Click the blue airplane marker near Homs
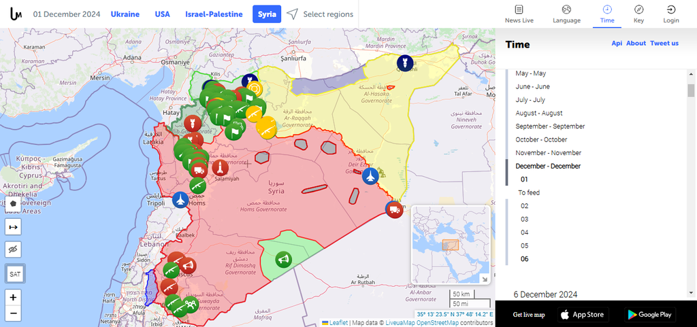Screen dimensions: 697x327 180,200
